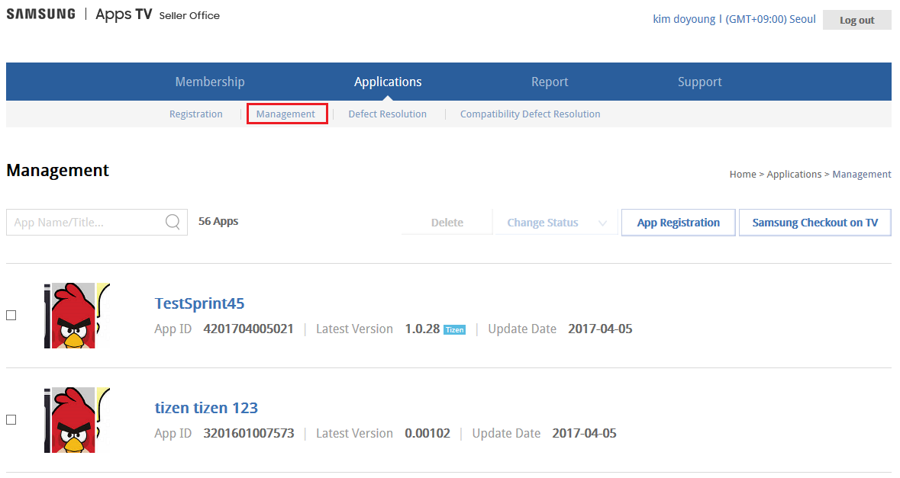Screen dimensions: 900x478
Task: Open Compatibility Defect Resolution submenu
Action: point(531,114)
